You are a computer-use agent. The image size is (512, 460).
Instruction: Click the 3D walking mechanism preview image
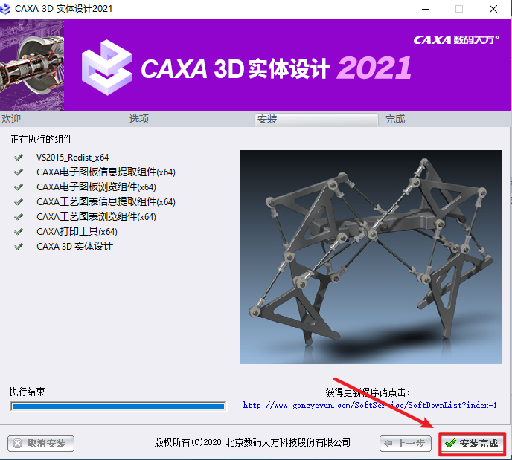(371, 257)
